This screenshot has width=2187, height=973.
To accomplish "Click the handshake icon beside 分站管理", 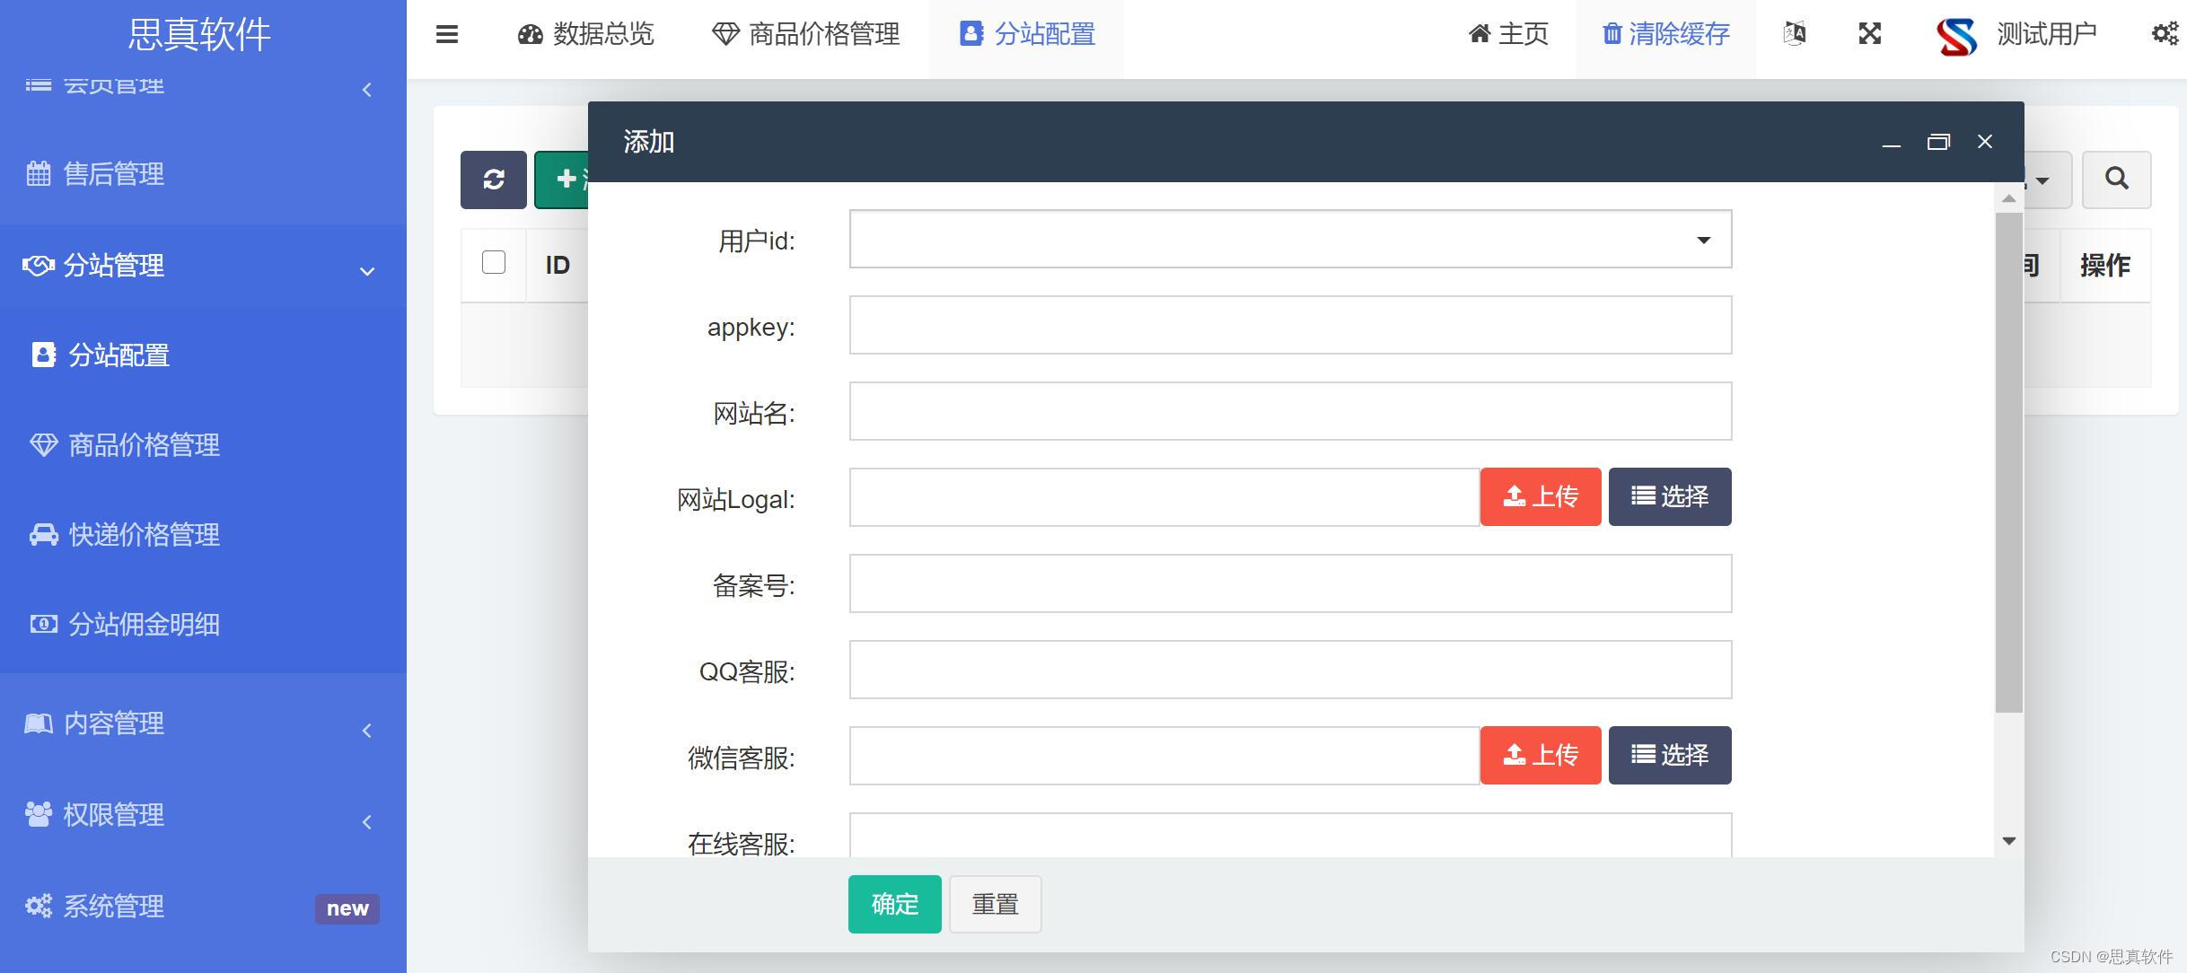I will coord(39,266).
